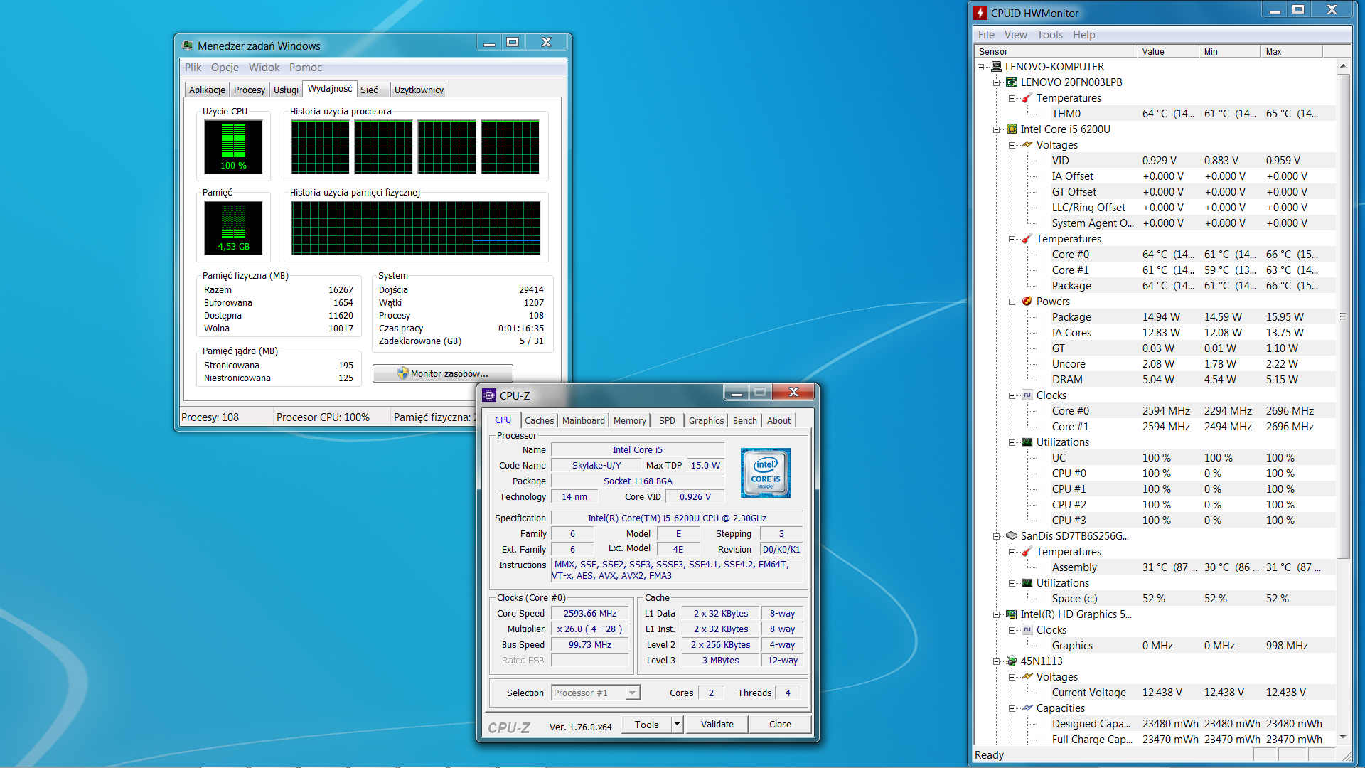Open the Tools dropdown arrow in CPU-Z
The height and width of the screenshot is (768, 1365).
pos(677,725)
